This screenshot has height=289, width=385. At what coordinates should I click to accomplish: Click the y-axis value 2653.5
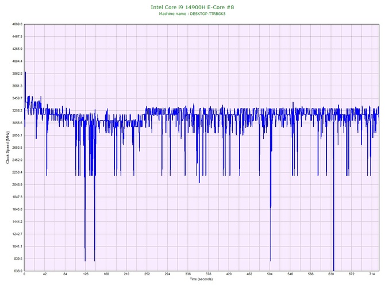(17, 148)
